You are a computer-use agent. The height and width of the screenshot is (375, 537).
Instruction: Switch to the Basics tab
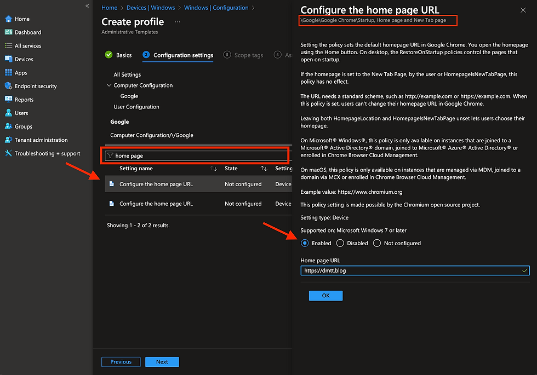pyautogui.click(x=123, y=55)
